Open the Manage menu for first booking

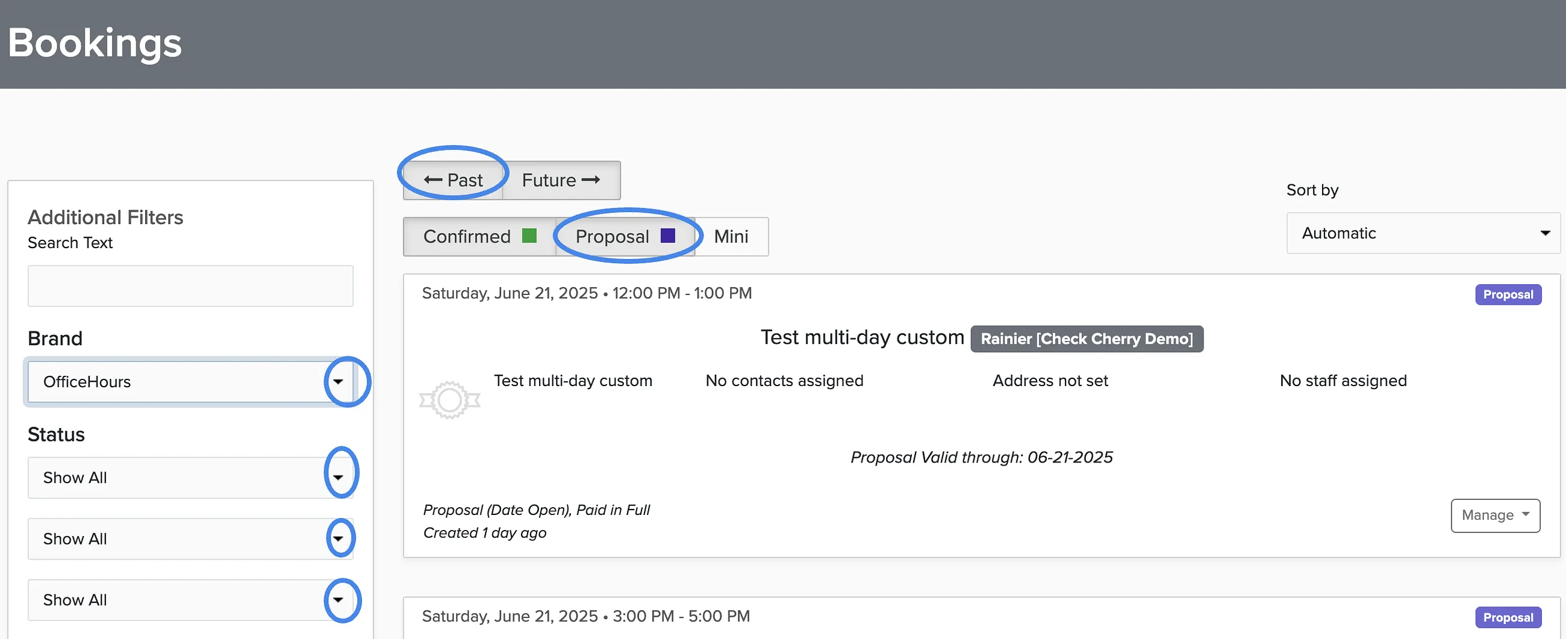point(1495,516)
